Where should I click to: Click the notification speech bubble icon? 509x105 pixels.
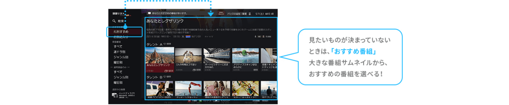tap(149, 13)
